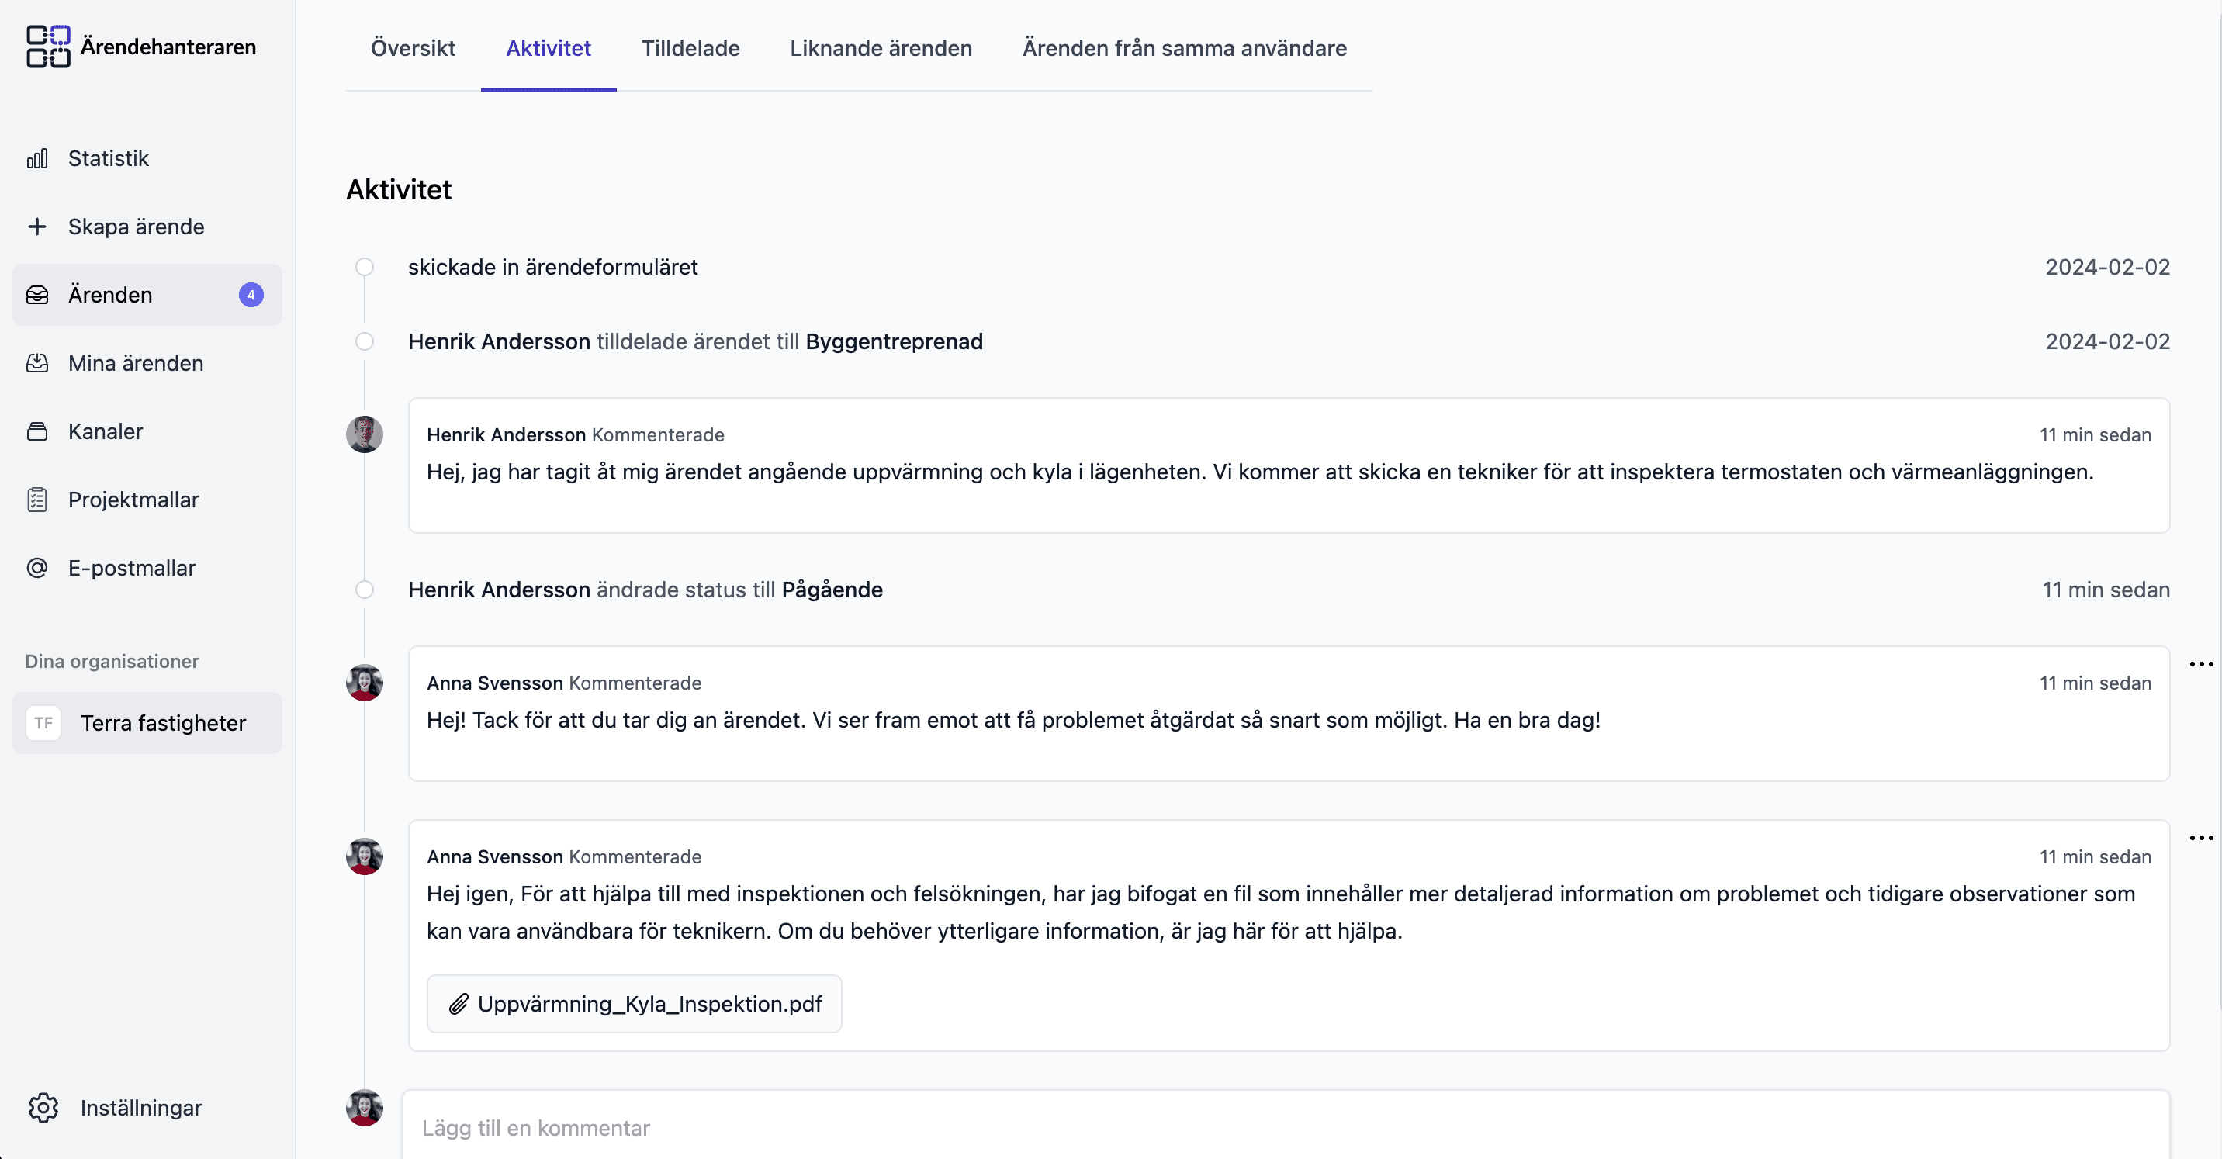Click paperclip icon on the PDF attachment
The image size is (2222, 1159).
459,1004
